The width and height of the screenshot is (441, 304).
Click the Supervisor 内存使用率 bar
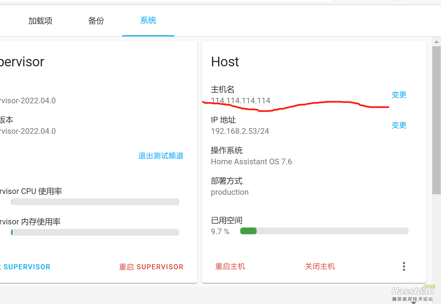click(x=95, y=232)
